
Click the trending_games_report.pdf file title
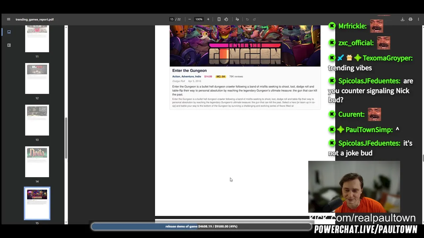[x=34, y=20]
